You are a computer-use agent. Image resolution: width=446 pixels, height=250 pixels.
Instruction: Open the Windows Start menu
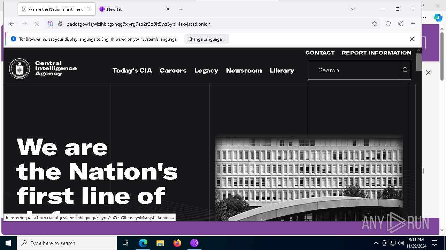point(8,243)
